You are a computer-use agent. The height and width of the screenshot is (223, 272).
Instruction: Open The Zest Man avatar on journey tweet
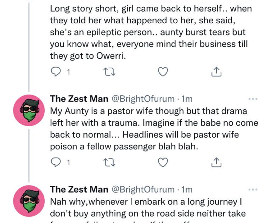coord(29,201)
